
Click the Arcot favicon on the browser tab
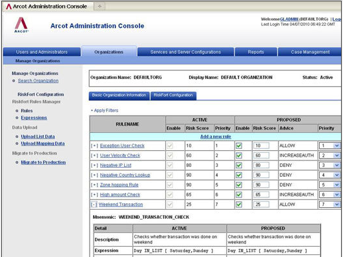(x=9, y=6)
